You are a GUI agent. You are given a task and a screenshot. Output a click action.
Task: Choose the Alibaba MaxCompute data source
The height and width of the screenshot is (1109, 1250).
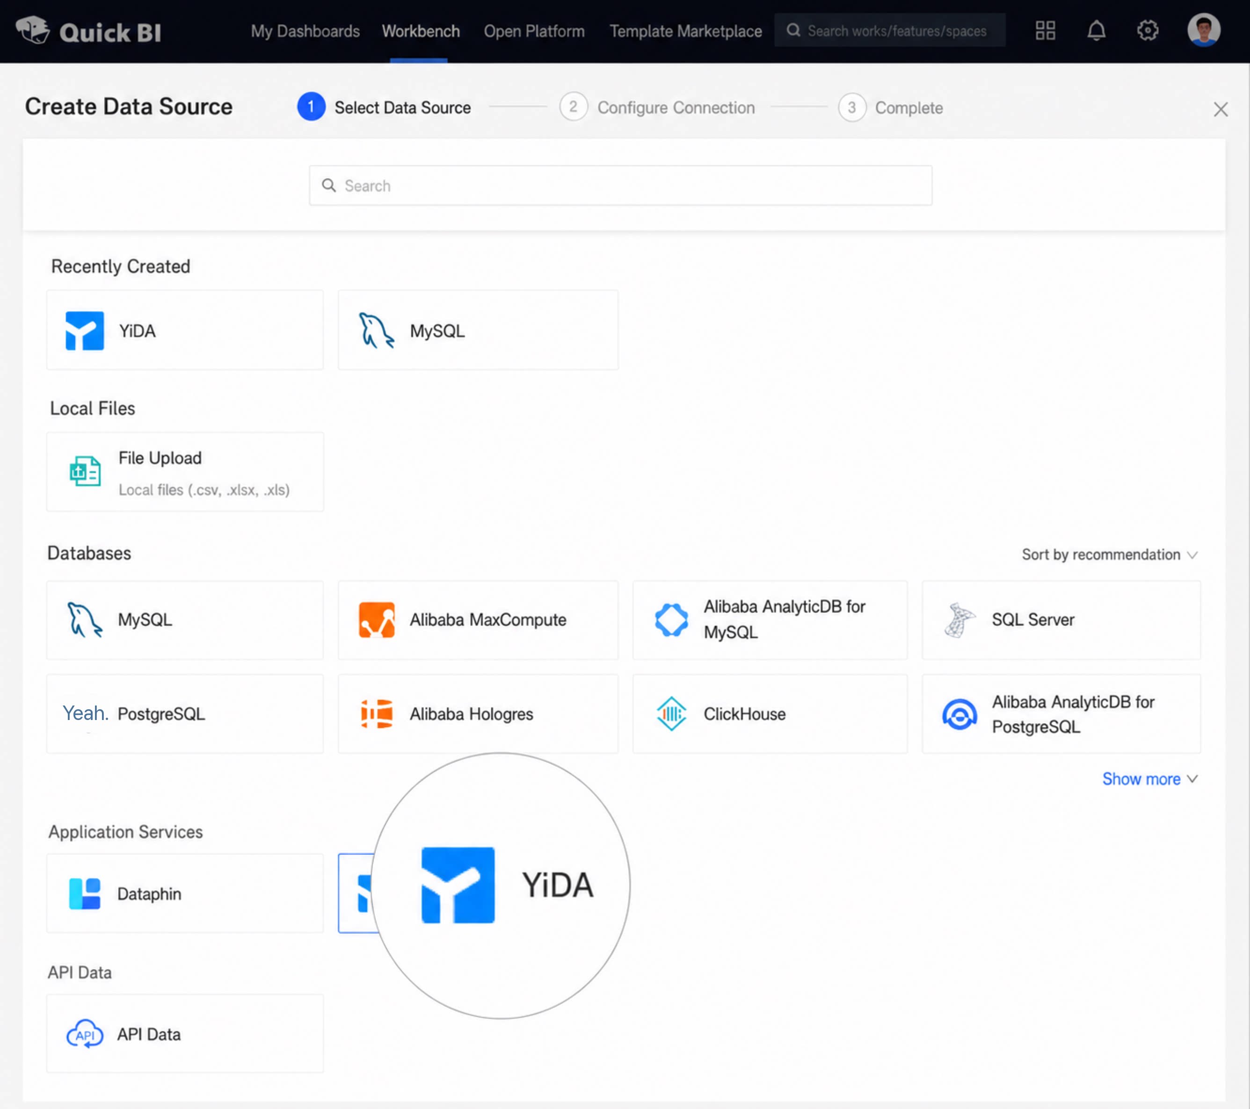click(478, 619)
